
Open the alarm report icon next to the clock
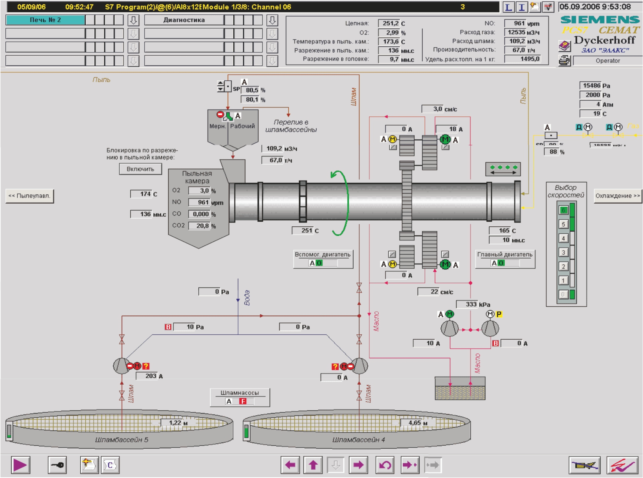pos(548,6)
